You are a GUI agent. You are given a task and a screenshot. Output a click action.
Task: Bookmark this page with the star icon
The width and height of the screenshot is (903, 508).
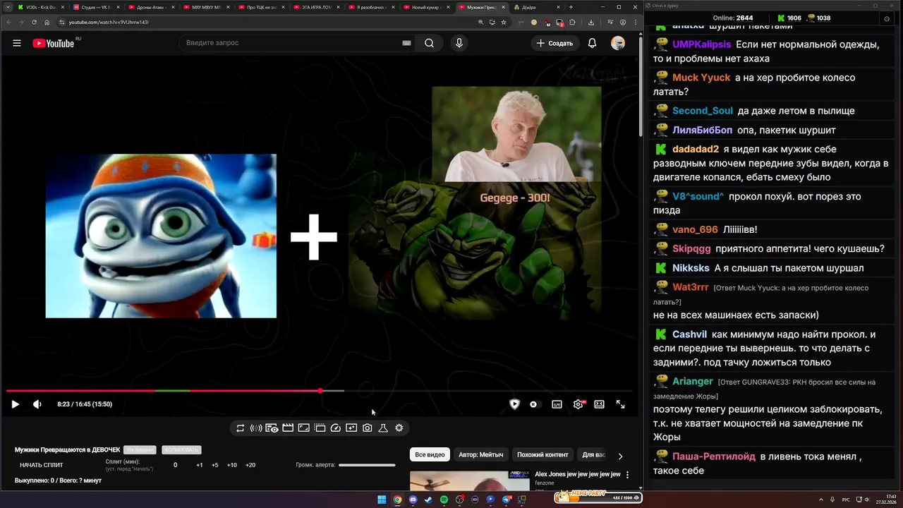503,22
